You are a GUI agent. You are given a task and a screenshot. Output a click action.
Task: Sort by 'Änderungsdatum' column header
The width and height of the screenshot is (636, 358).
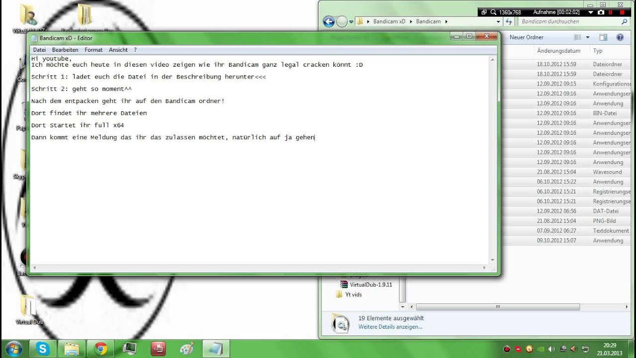click(558, 51)
